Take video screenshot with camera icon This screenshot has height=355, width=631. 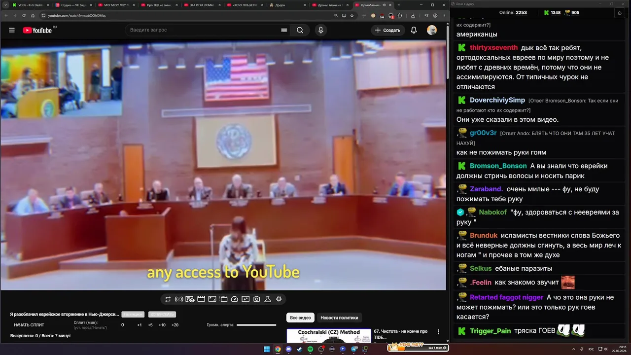tap(257, 299)
